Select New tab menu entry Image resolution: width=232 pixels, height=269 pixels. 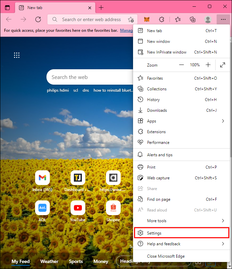[182, 31]
